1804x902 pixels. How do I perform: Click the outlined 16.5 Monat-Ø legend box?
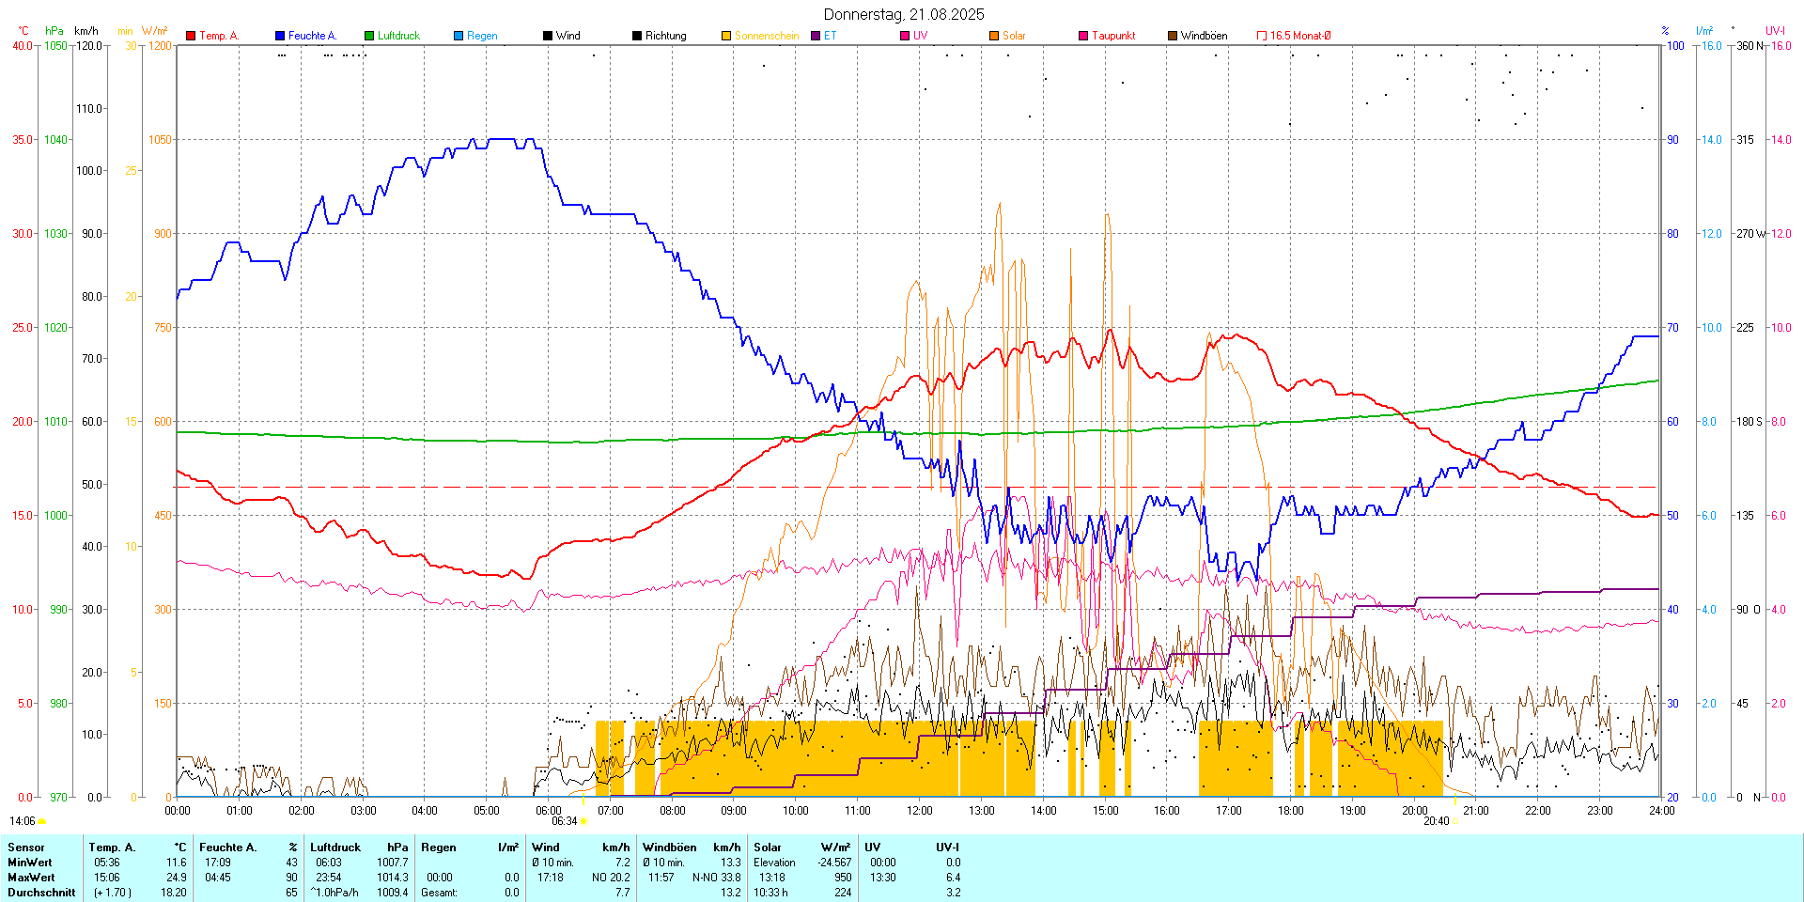coord(1262,36)
